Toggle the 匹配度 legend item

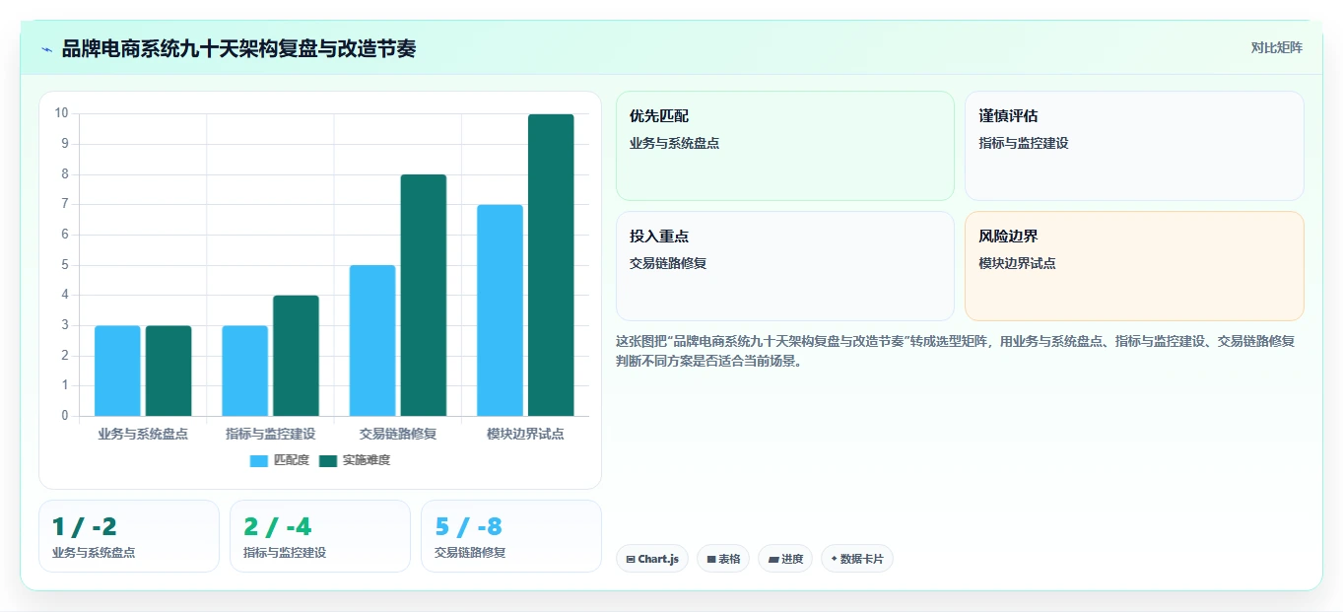point(280,460)
